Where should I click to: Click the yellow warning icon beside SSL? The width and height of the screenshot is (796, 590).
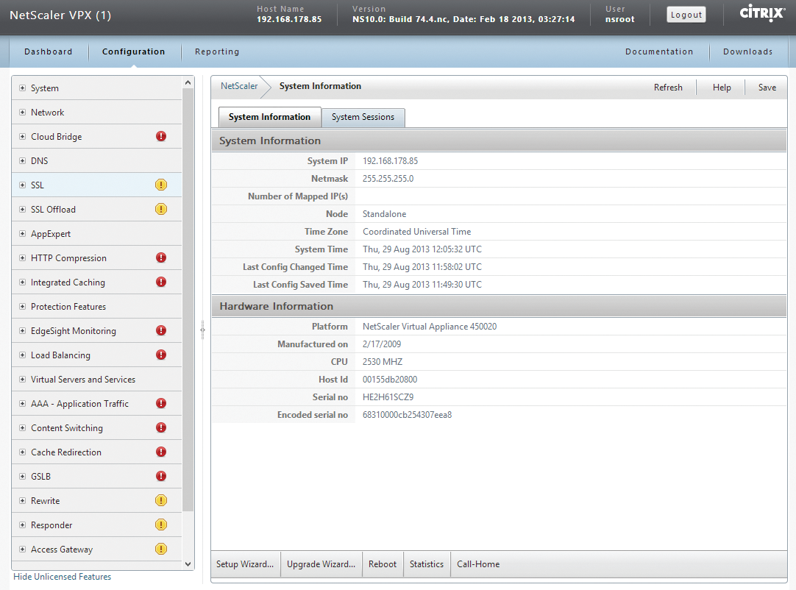point(161,185)
